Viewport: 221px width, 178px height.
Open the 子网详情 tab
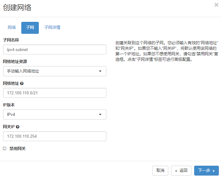pos(52,28)
